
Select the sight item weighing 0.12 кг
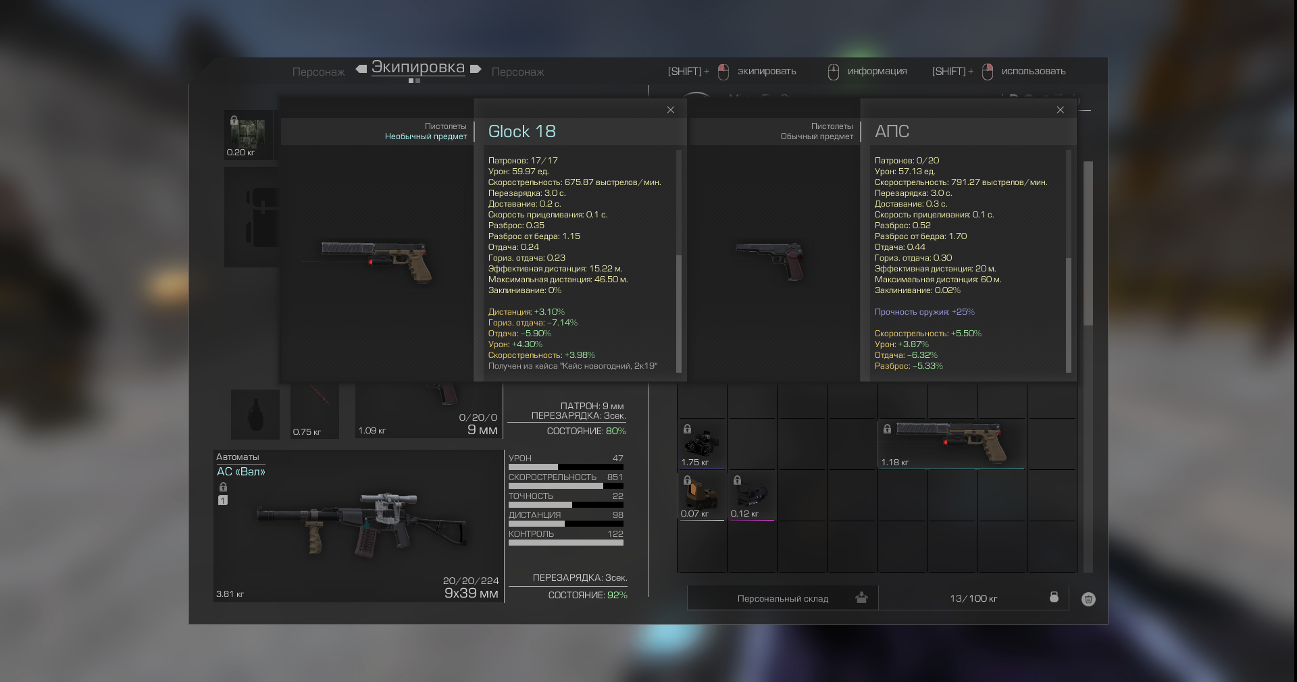coord(751,495)
